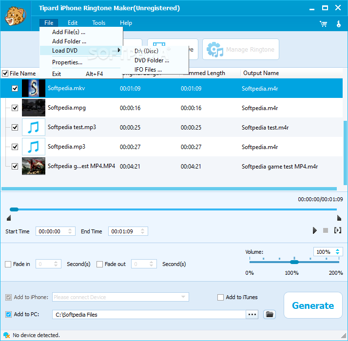Screen dimensions: 348x341
Task: Click the Start Time spinner arrows
Action: coord(70,231)
